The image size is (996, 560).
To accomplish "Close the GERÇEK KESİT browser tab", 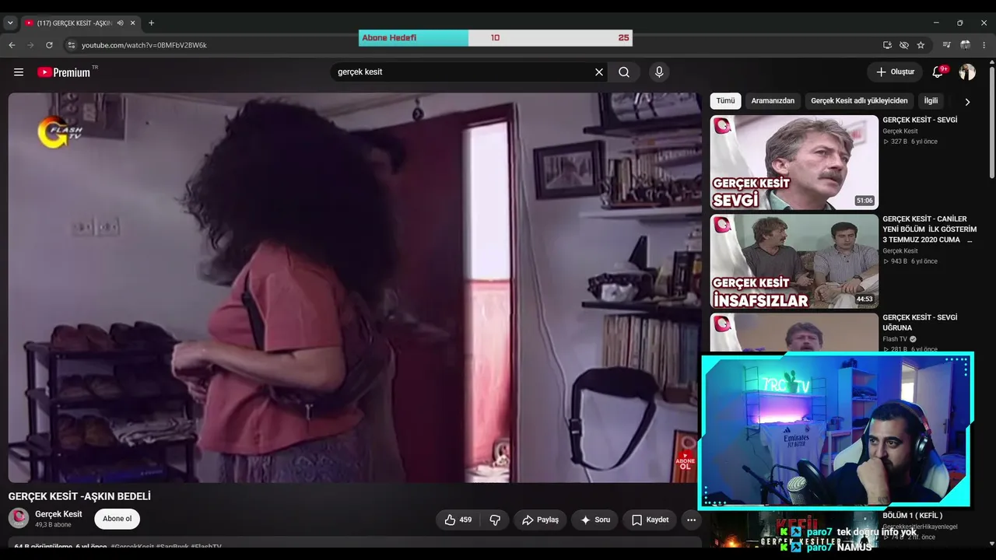I will [x=133, y=23].
